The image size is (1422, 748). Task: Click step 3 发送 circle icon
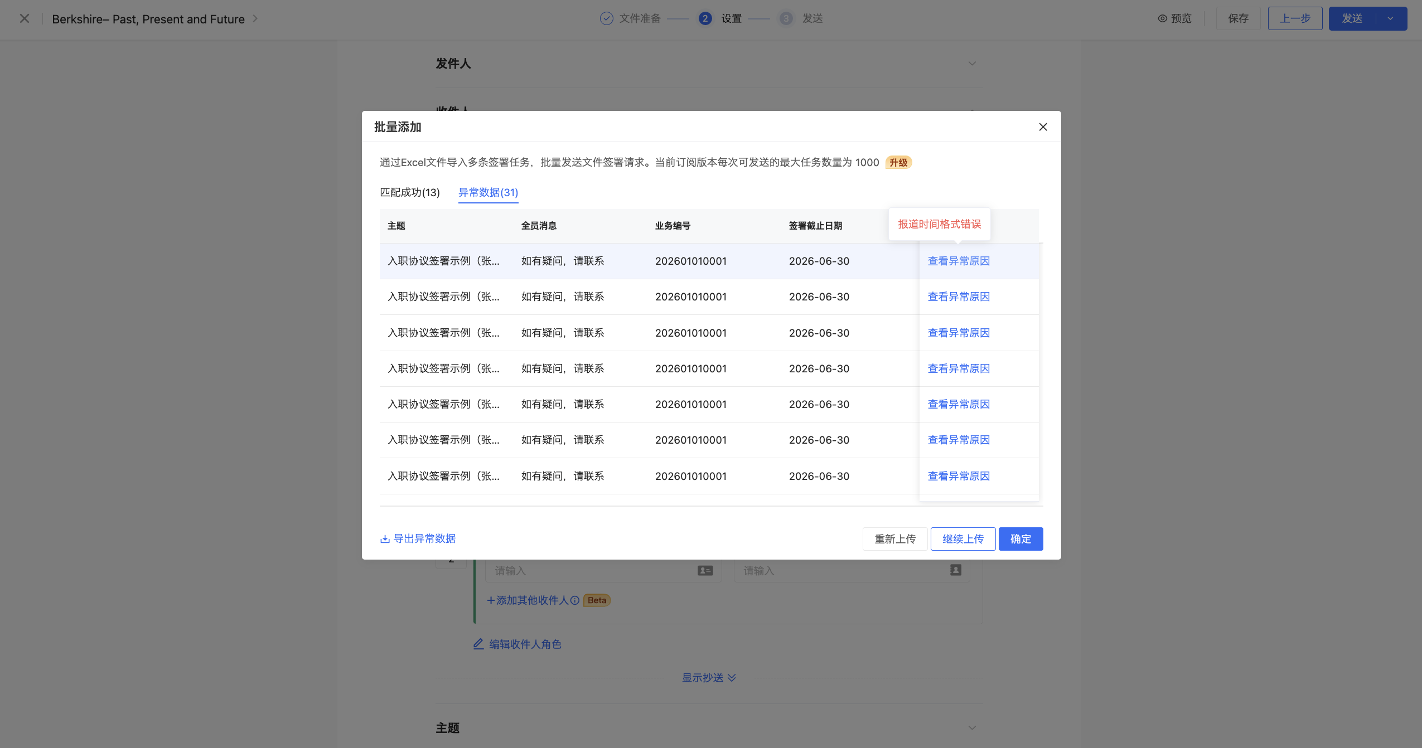coord(786,19)
